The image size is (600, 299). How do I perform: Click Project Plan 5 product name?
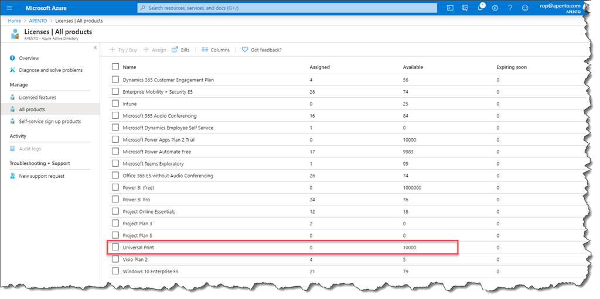pyautogui.click(x=137, y=236)
